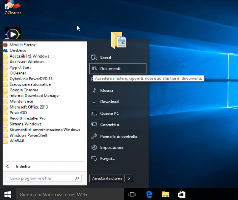Open Strumenti di amministrazione Windows folder

[x=42, y=130]
